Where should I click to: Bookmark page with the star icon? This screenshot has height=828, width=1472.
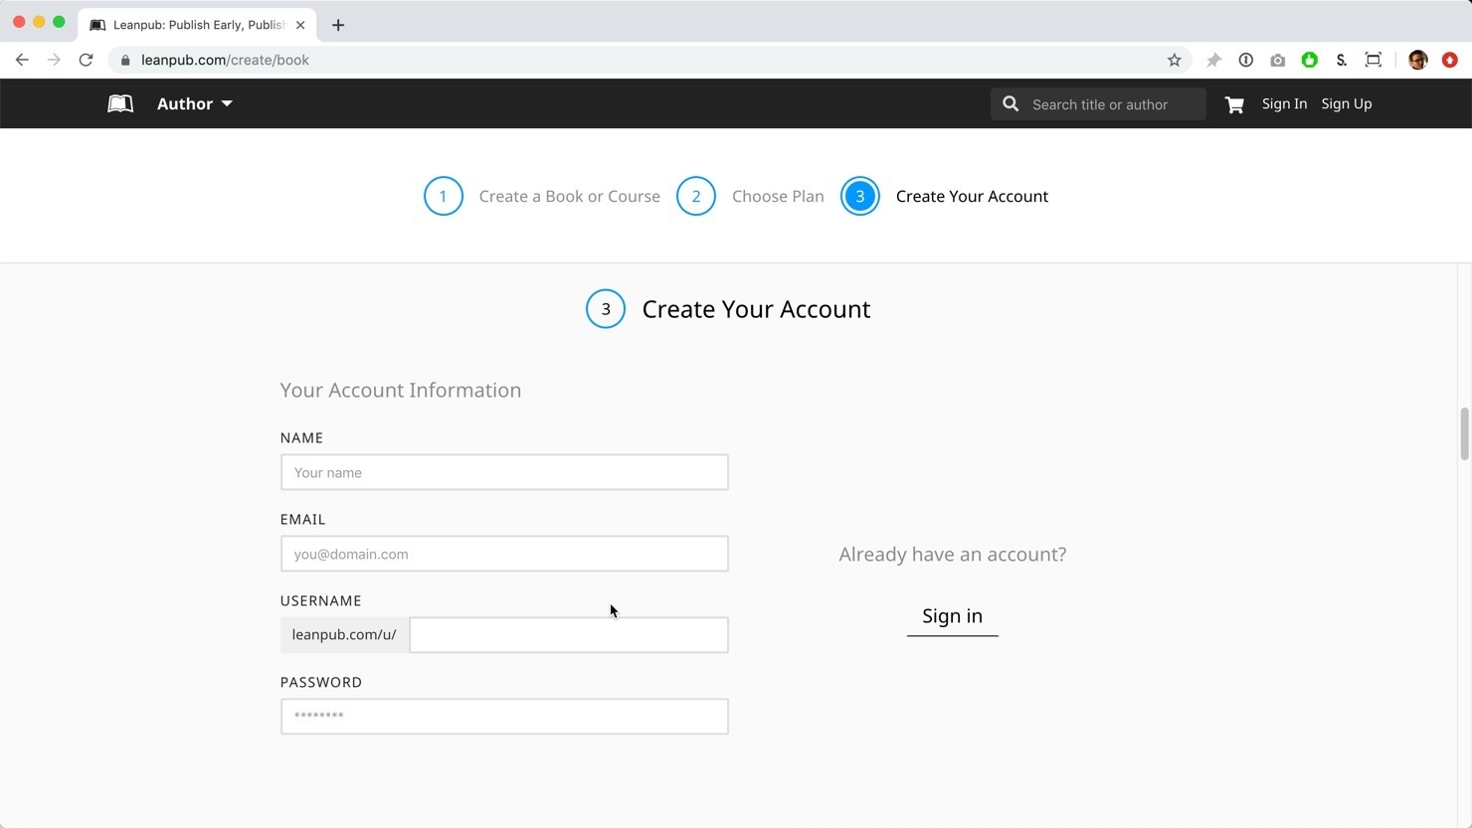click(x=1174, y=60)
